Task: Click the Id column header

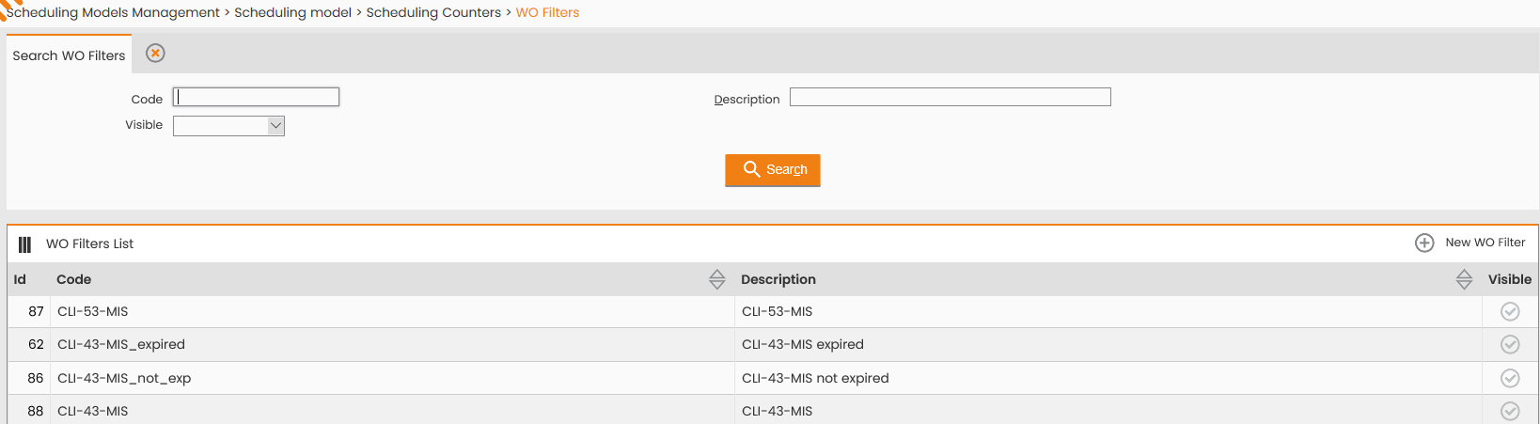Action: 20,279
